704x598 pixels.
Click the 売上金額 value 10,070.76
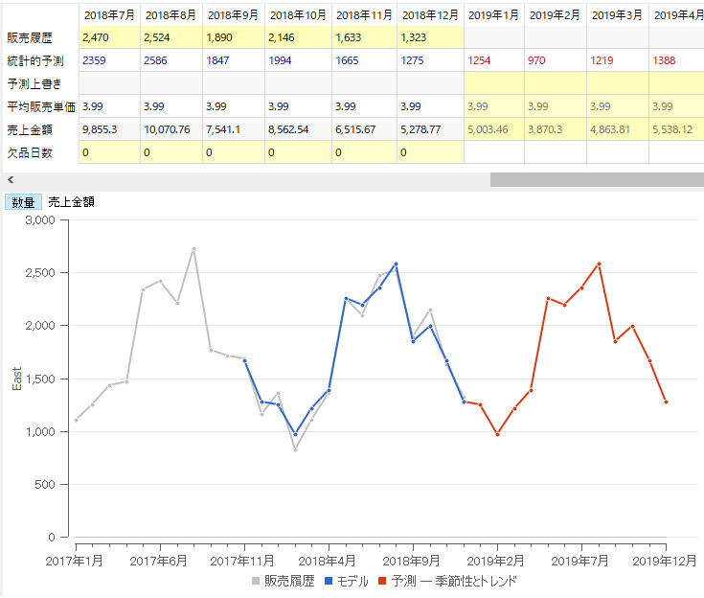coord(170,129)
